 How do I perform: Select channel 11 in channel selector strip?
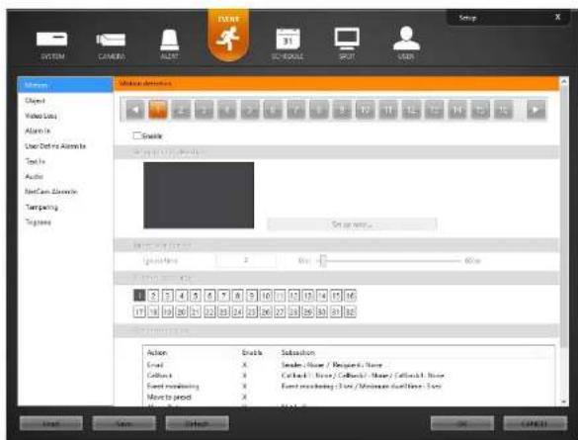[x=388, y=110]
